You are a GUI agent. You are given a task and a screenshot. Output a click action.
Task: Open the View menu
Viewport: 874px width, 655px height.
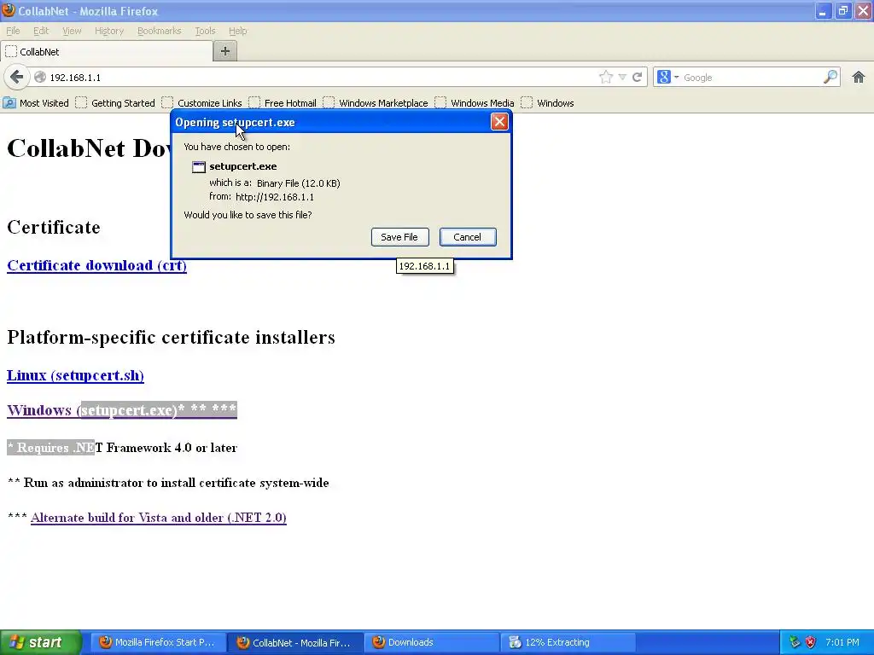(x=72, y=31)
